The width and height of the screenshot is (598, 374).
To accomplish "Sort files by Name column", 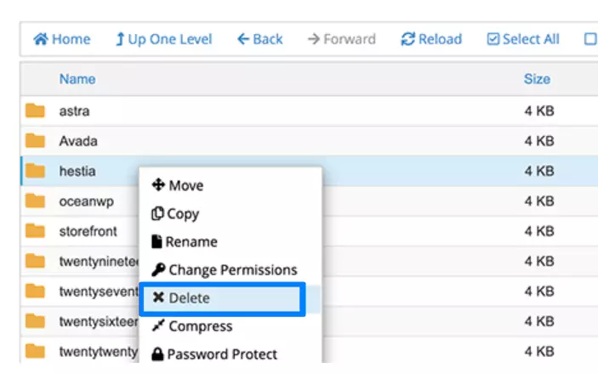I will pos(77,79).
